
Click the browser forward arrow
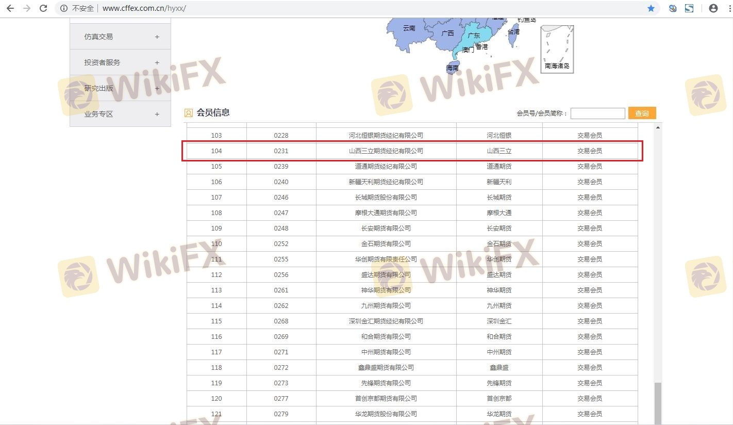click(x=27, y=8)
